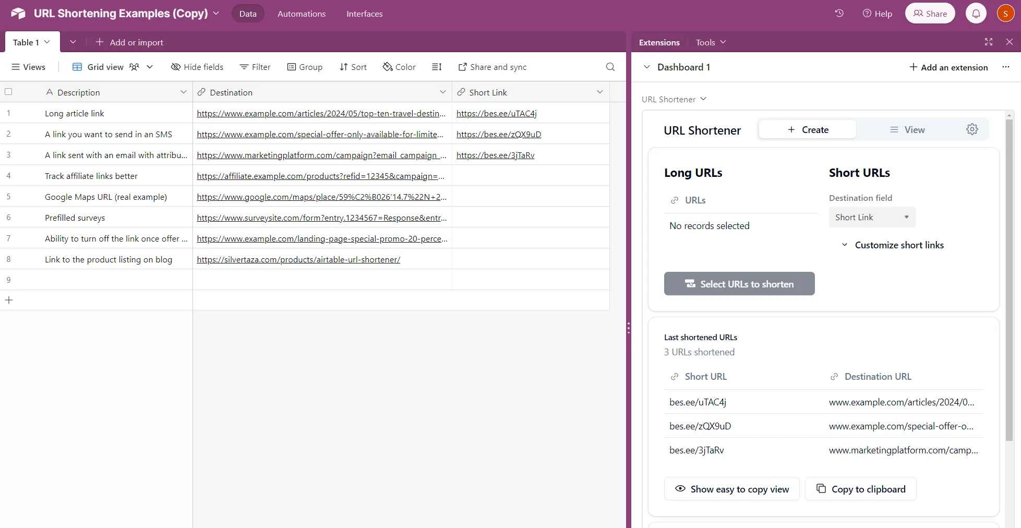The width and height of the screenshot is (1021, 528).
Task: Switch to the Automations tab
Action: [301, 14]
